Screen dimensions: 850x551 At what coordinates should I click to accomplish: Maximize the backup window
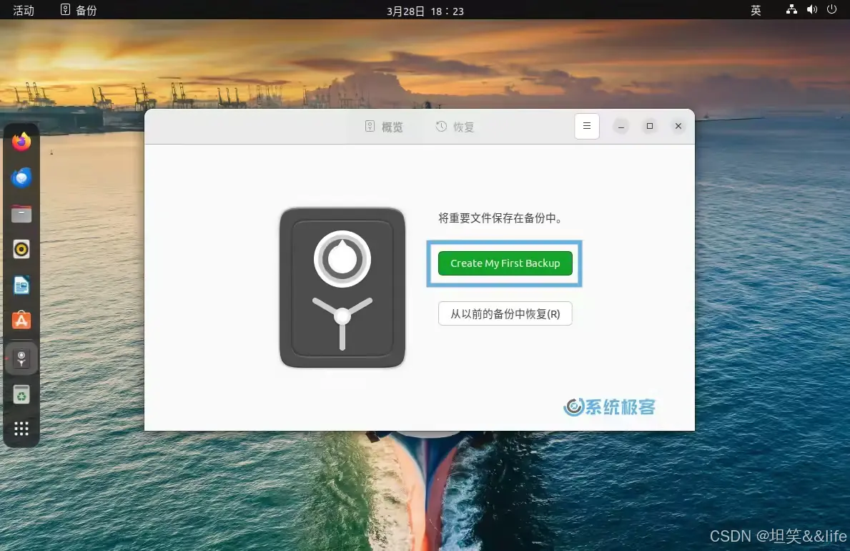pyautogui.click(x=649, y=126)
